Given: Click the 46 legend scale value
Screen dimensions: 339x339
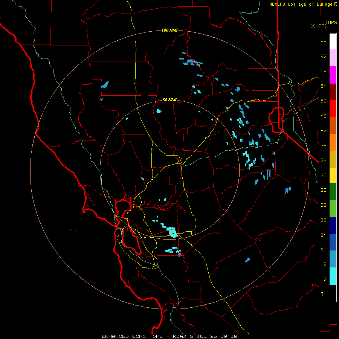Looking at the screenshot, I should (324, 116).
